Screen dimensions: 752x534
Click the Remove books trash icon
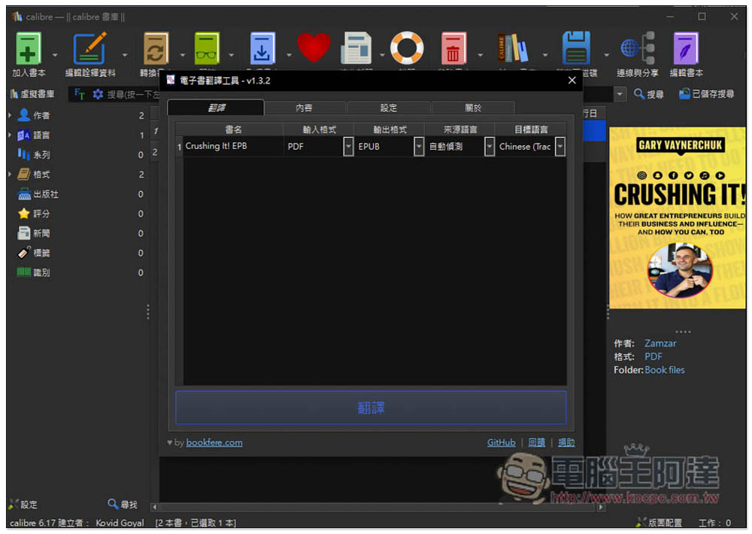click(x=453, y=48)
